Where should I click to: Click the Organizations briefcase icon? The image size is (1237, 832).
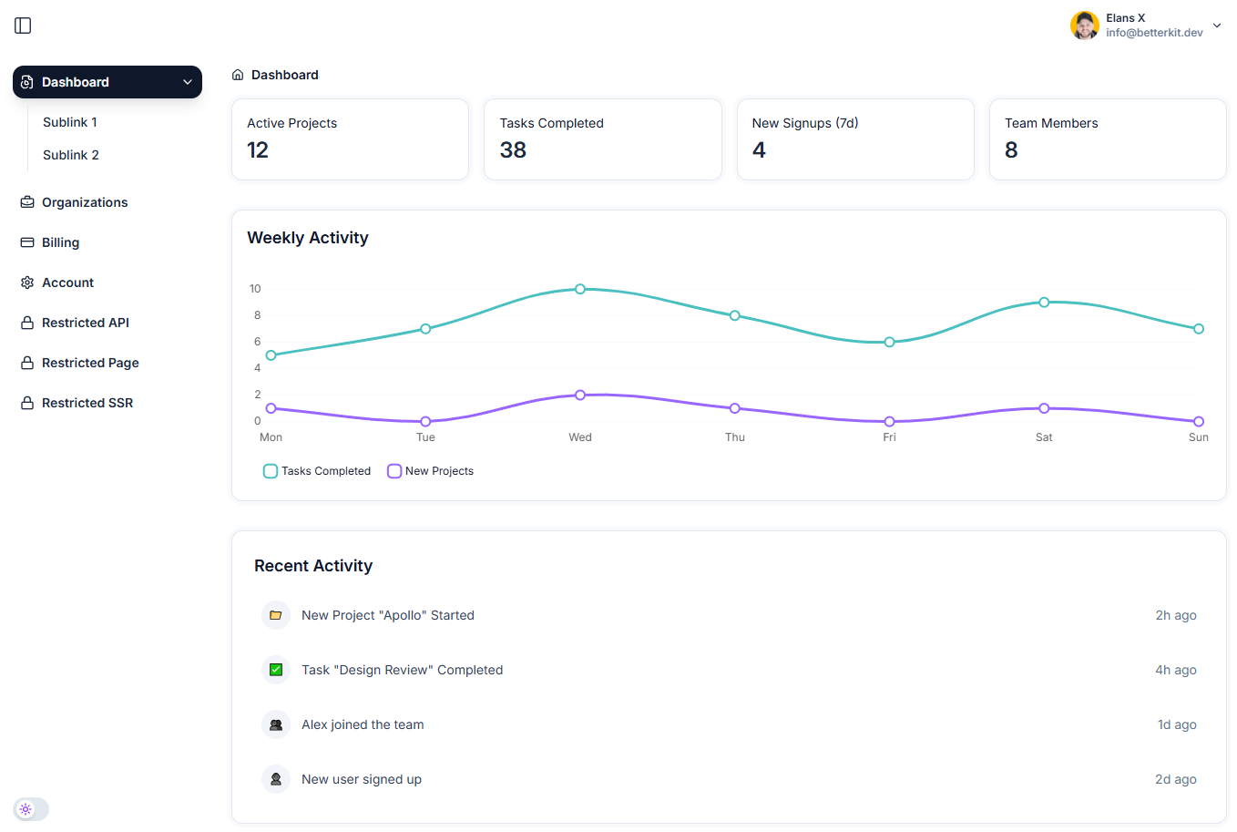pos(27,202)
